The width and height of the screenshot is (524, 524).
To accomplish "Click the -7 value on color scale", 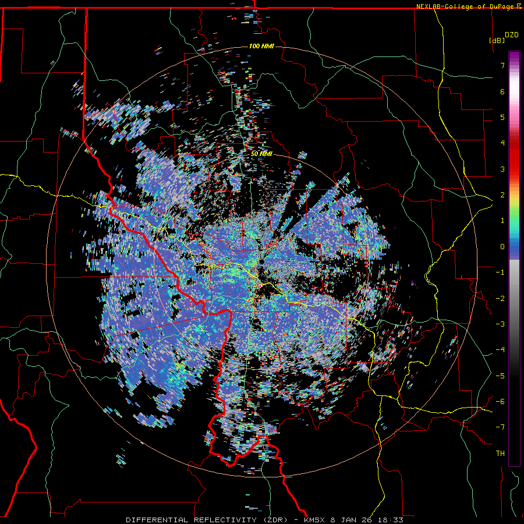I will (x=500, y=427).
